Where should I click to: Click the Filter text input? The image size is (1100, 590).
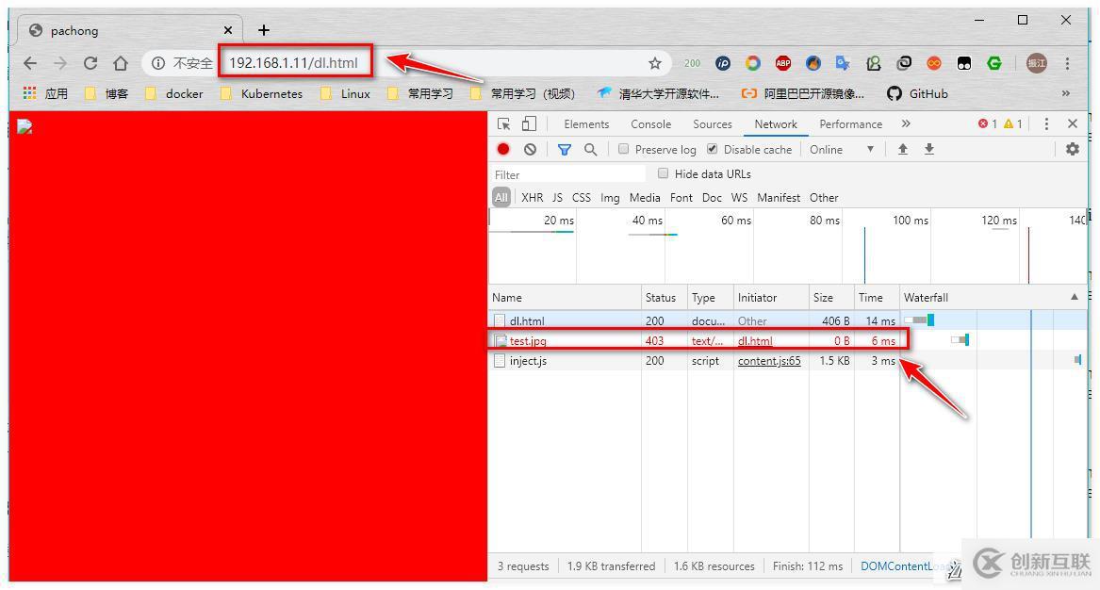click(x=568, y=174)
